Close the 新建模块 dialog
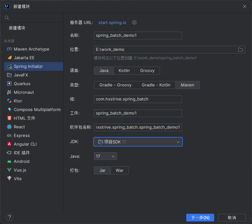Image resolution: width=252 pixels, height=224 pixels. pyautogui.click(x=244, y=6)
